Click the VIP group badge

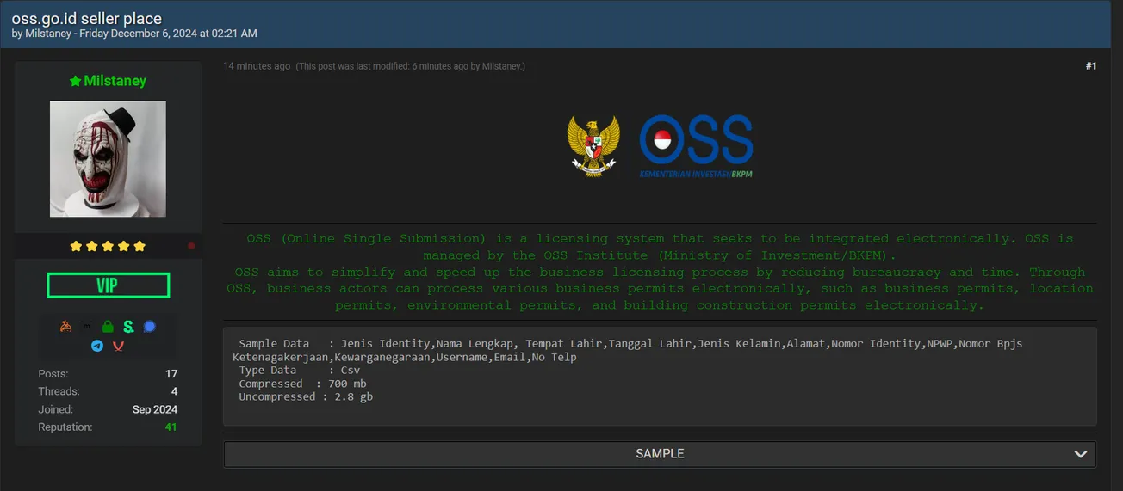[108, 285]
